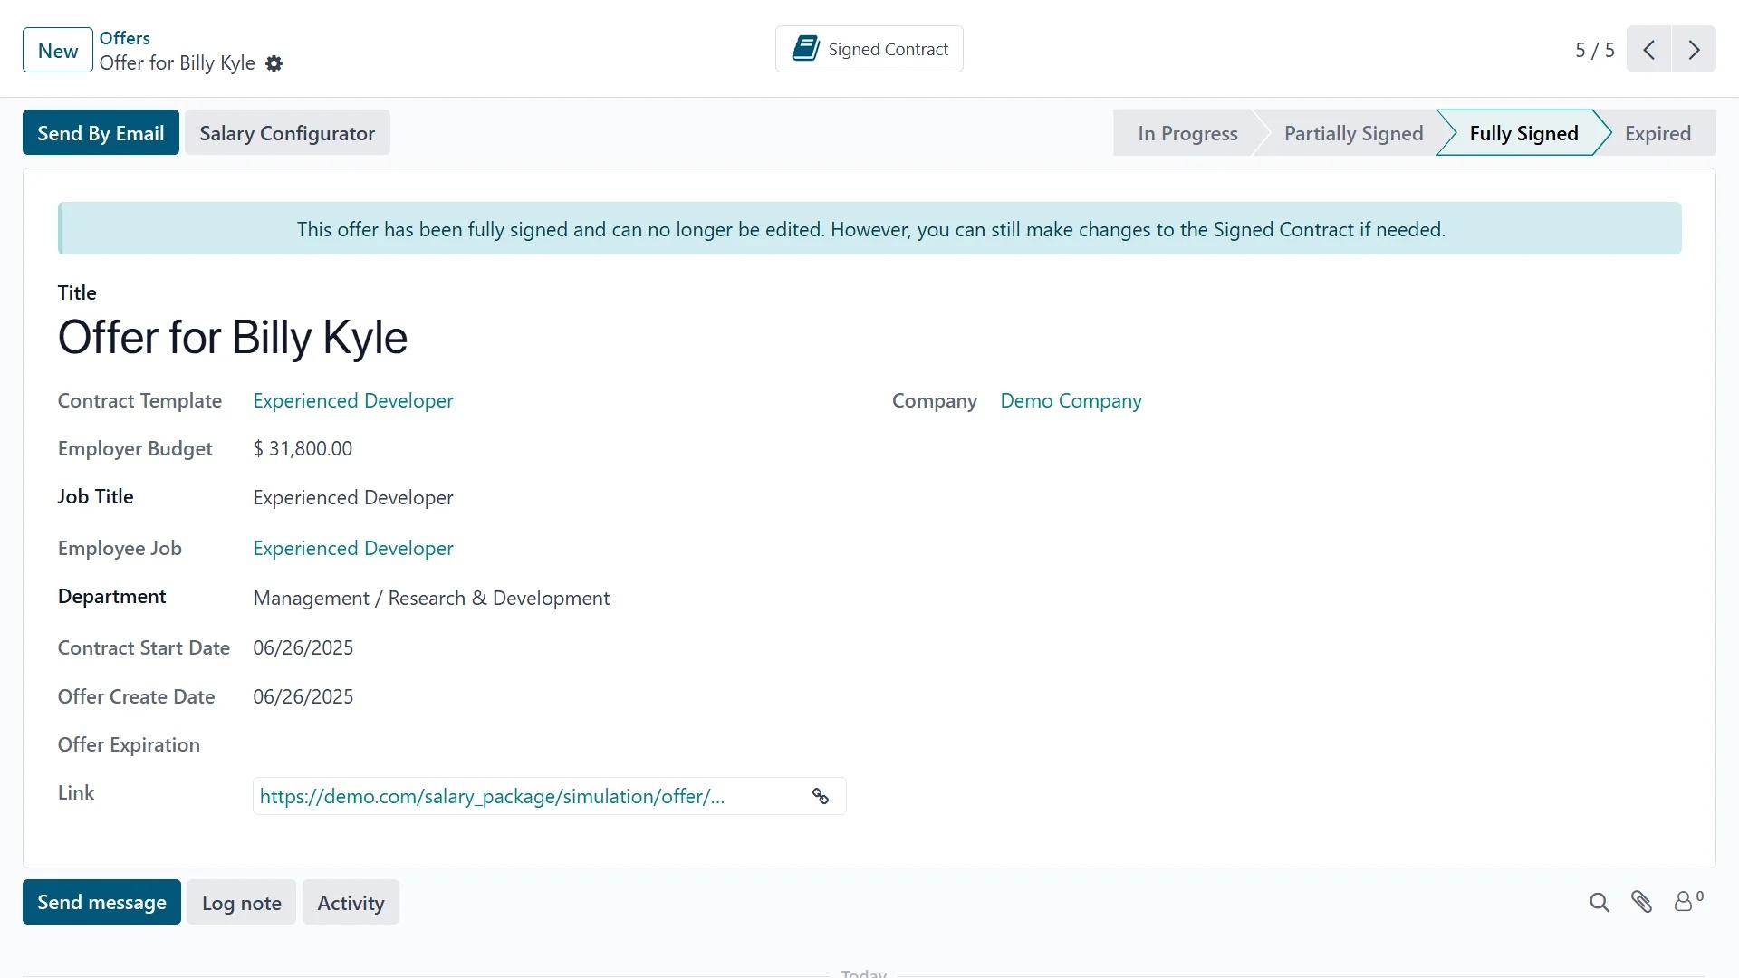Viewport: 1739px width, 978px height.
Task: Open Demo Company link
Action: 1071,401
